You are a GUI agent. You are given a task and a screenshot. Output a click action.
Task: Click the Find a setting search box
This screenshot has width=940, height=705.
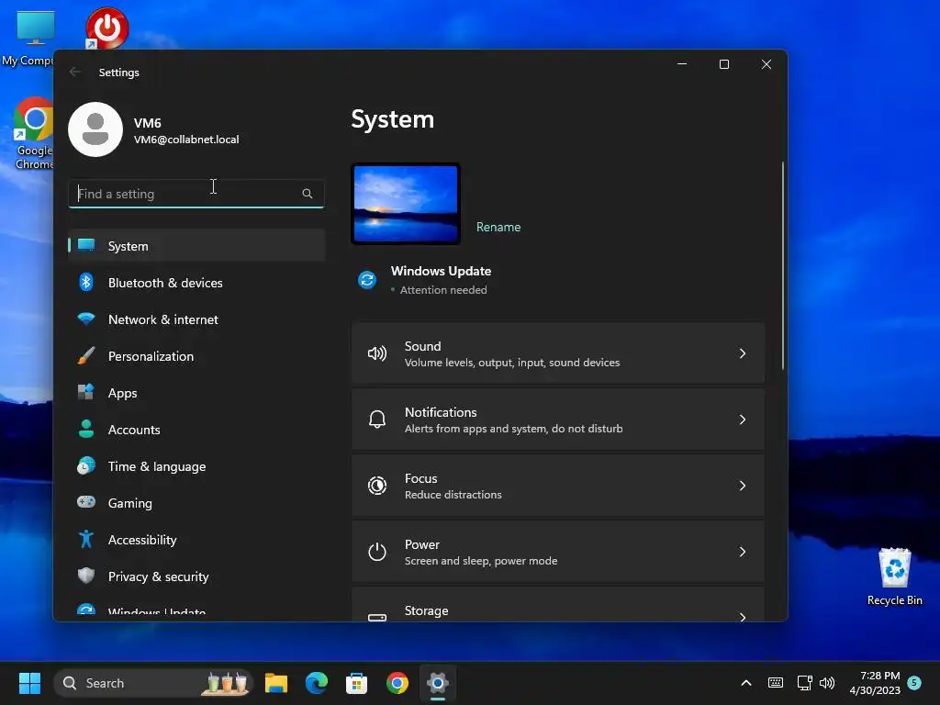coord(196,194)
